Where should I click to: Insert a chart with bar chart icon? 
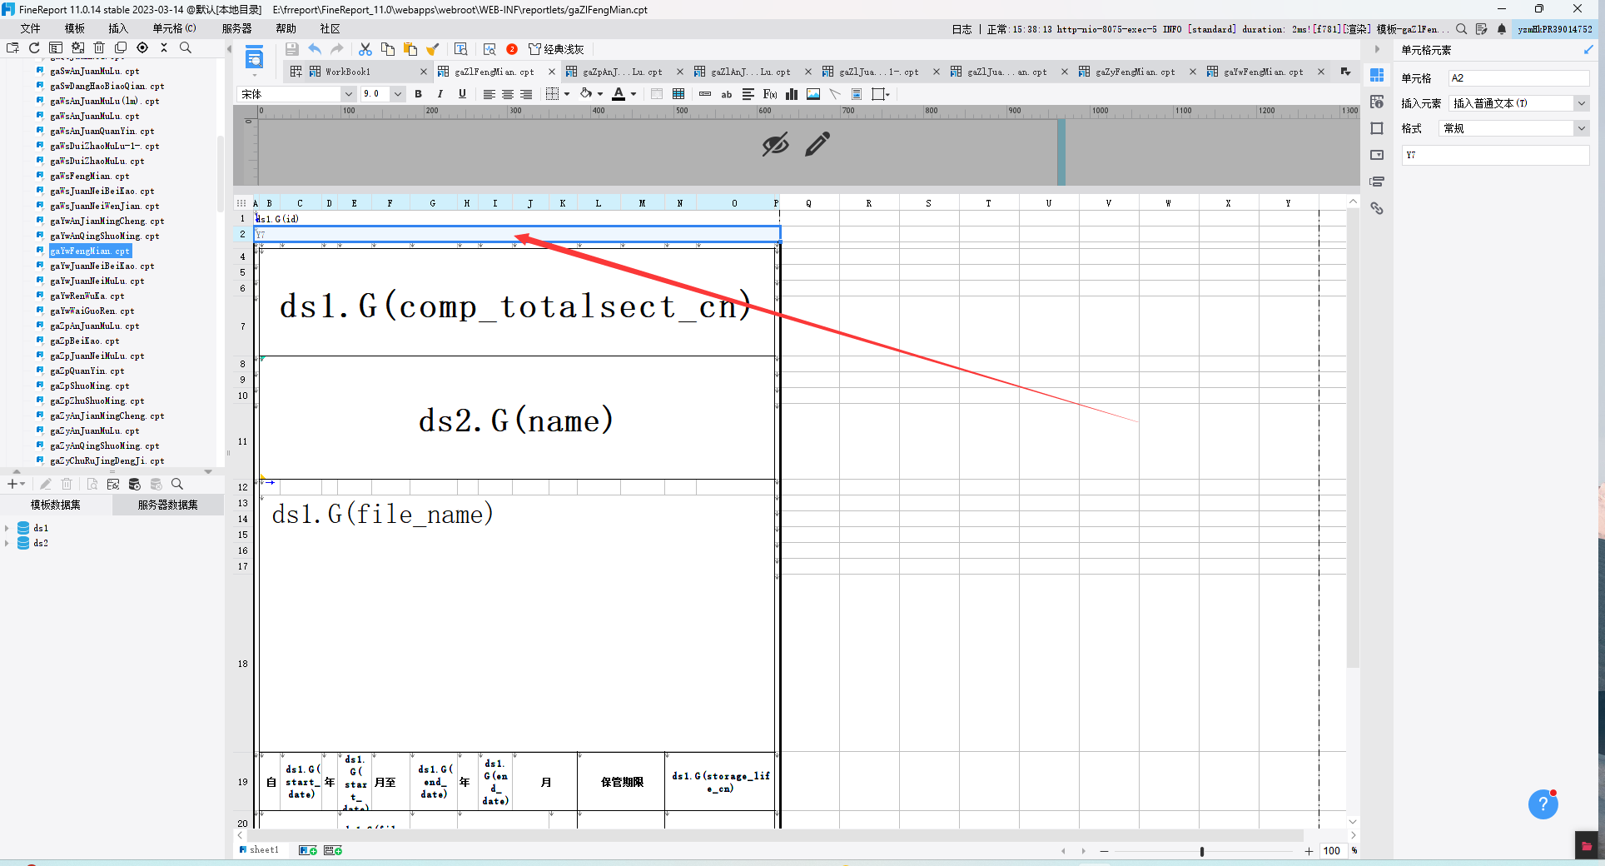tap(792, 94)
